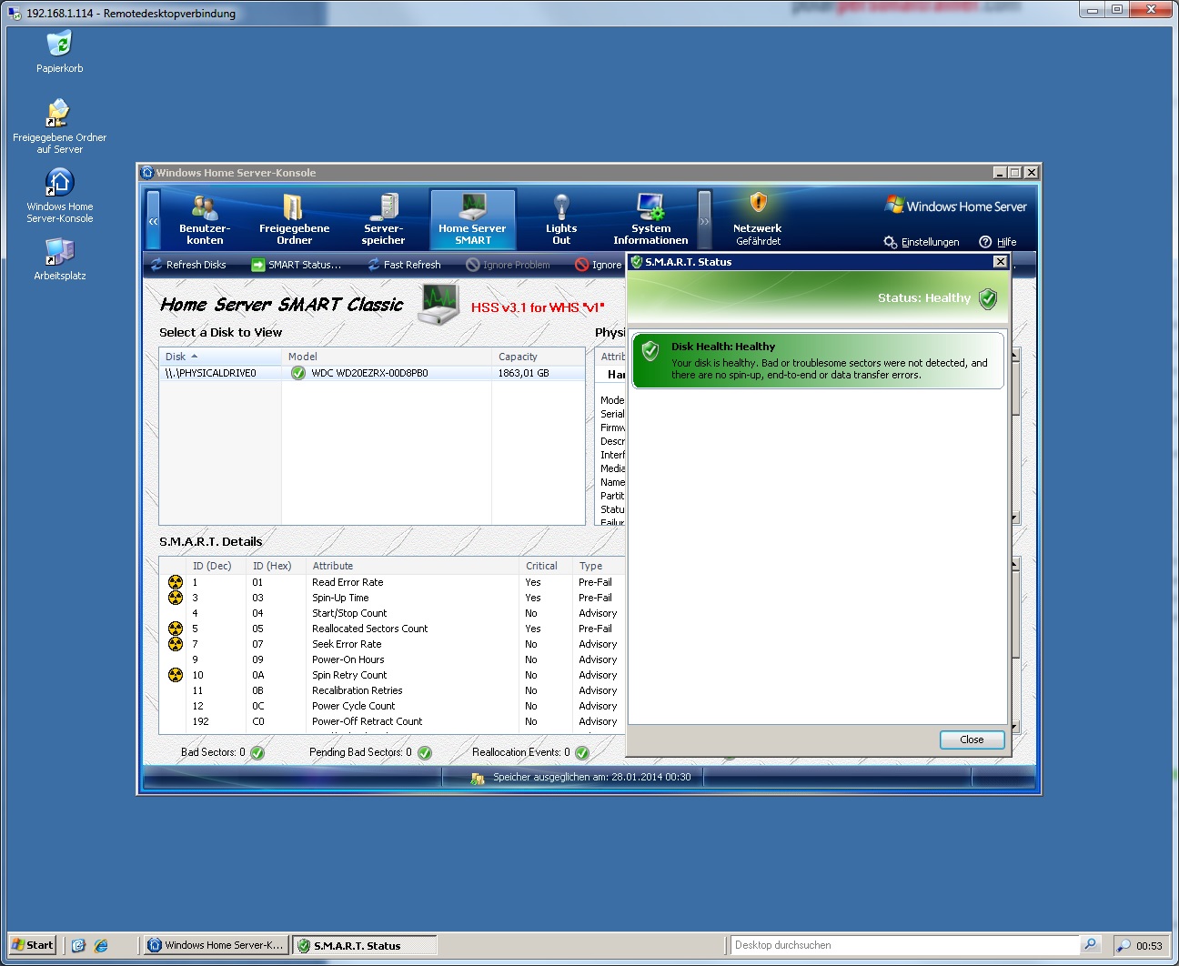Switch to the S.M.A.R.T. Status taskbar button

(365, 945)
